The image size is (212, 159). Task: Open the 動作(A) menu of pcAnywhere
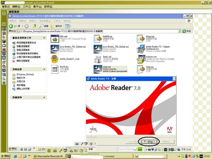click(x=37, y=6)
